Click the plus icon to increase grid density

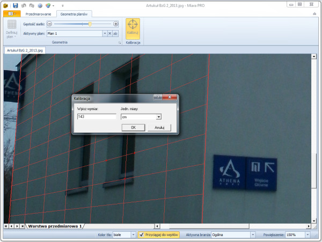(116, 24)
